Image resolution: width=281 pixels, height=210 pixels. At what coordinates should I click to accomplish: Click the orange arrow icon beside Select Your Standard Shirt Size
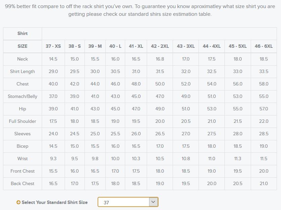(x=18, y=202)
